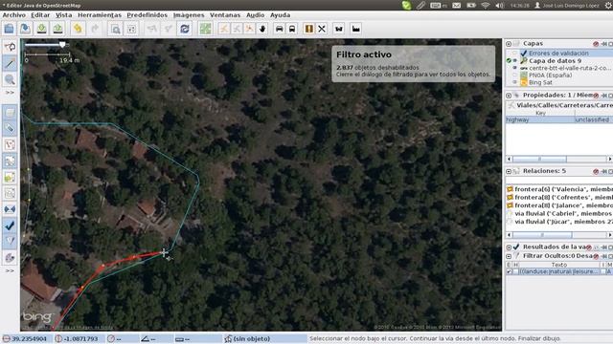Screen dimensions: 613x344
Task: Toggle inverse checkbox of landuse filter row
Action: tap(602, 271)
